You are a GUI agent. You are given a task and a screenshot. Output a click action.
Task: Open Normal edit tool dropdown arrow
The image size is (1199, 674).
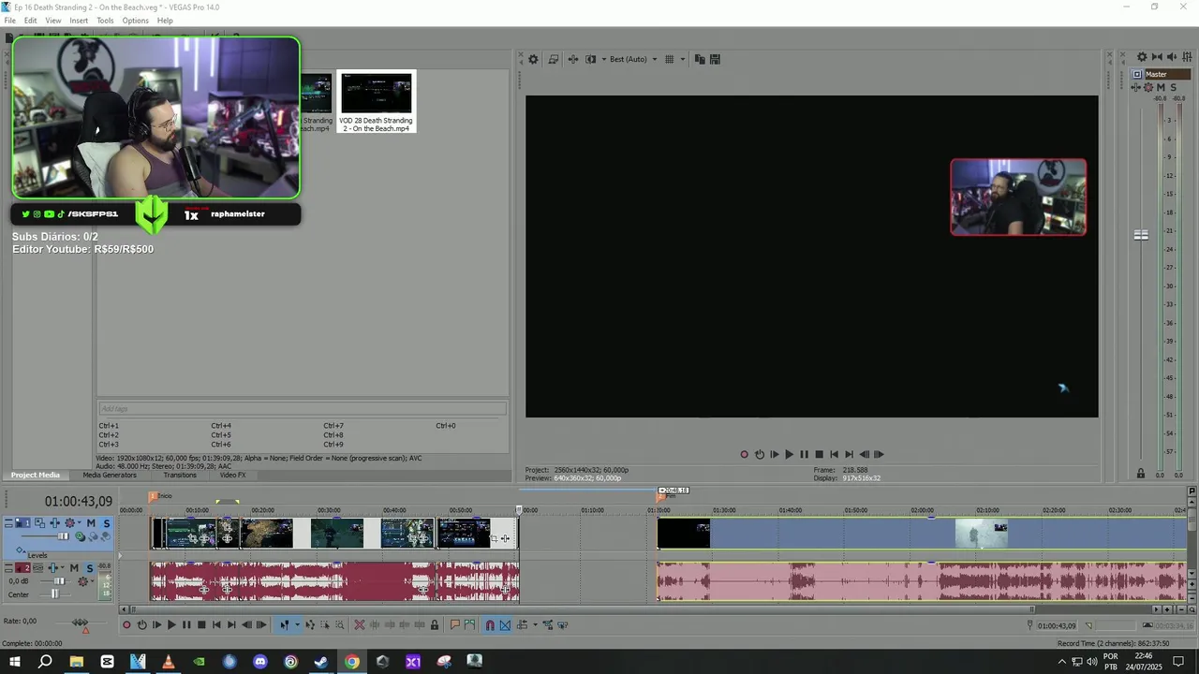[x=297, y=624]
